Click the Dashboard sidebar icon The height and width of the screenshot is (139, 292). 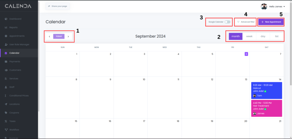(6, 19)
